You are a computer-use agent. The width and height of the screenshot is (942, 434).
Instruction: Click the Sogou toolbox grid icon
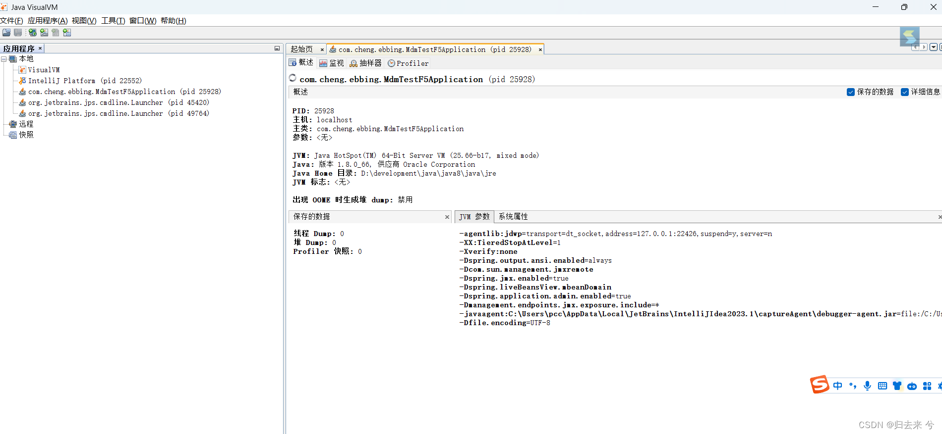(927, 386)
